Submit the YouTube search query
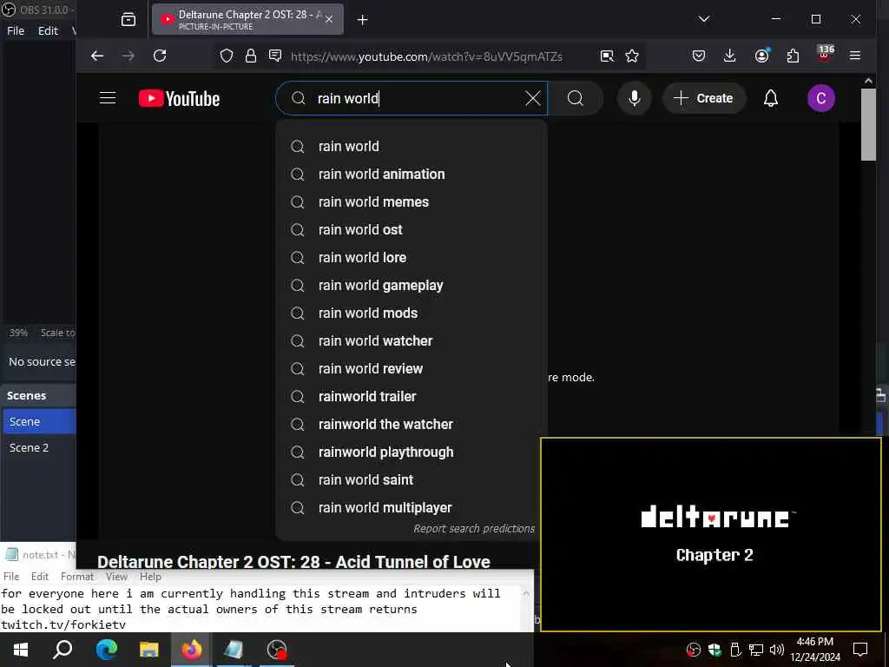The width and height of the screenshot is (889, 667). (x=576, y=99)
